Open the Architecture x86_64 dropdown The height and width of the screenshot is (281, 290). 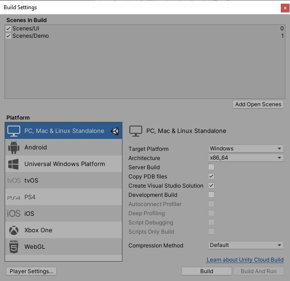click(x=246, y=158)
